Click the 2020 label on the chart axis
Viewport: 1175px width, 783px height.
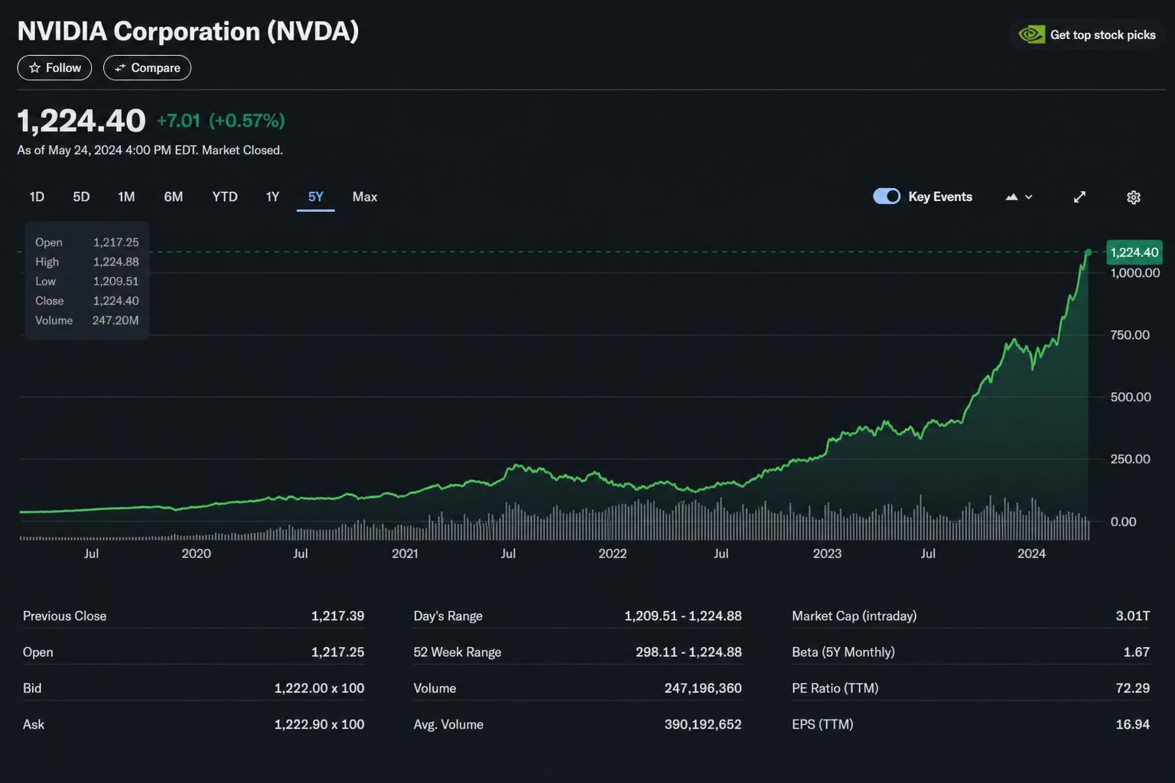tap(196, 554)
